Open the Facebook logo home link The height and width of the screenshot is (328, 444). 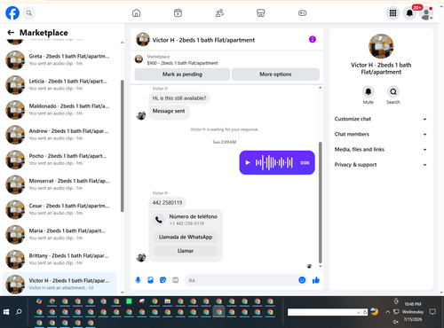tap(12, 13)
